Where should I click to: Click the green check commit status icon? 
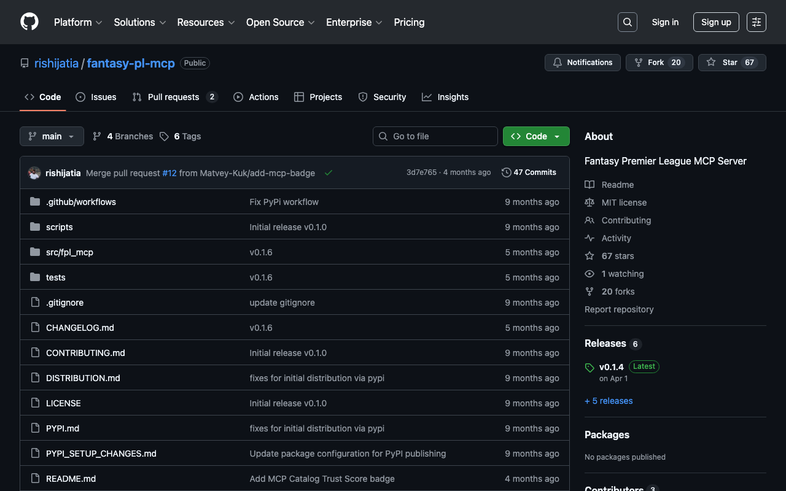329,173
